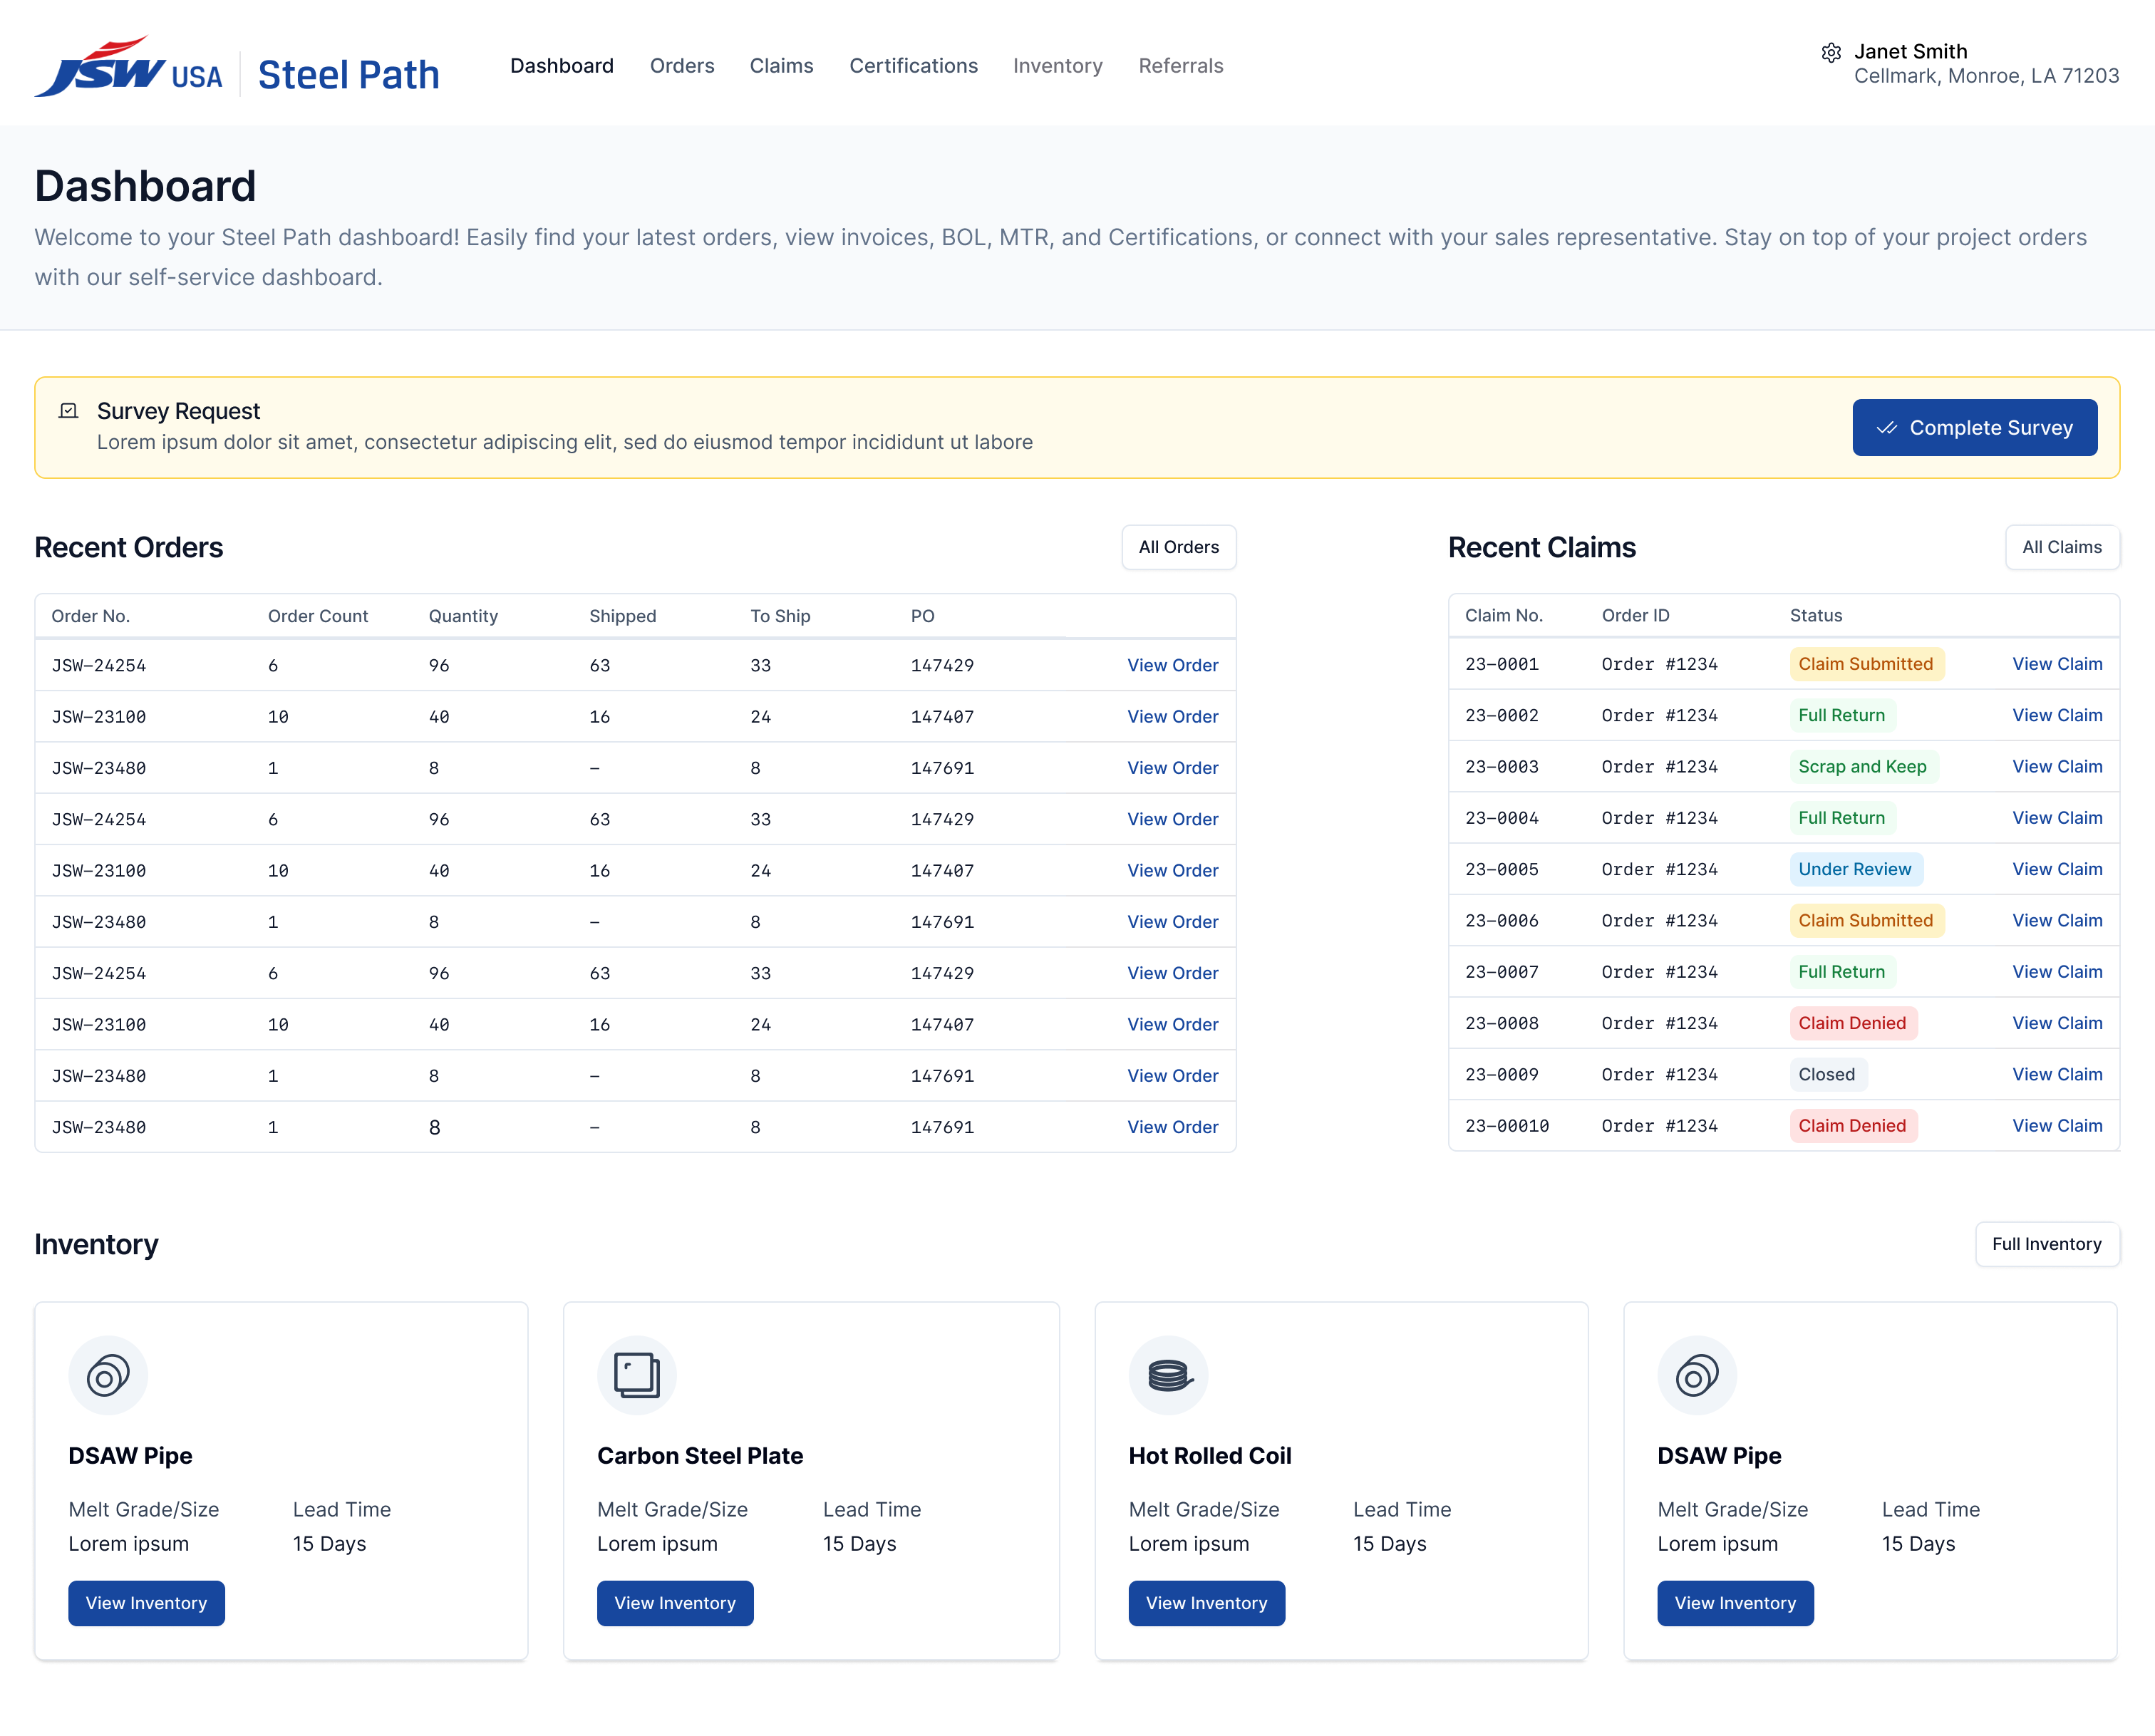The image size is (2155, 1736).
Task: Open the Referrals nav item
Action: click(1181, 66)
